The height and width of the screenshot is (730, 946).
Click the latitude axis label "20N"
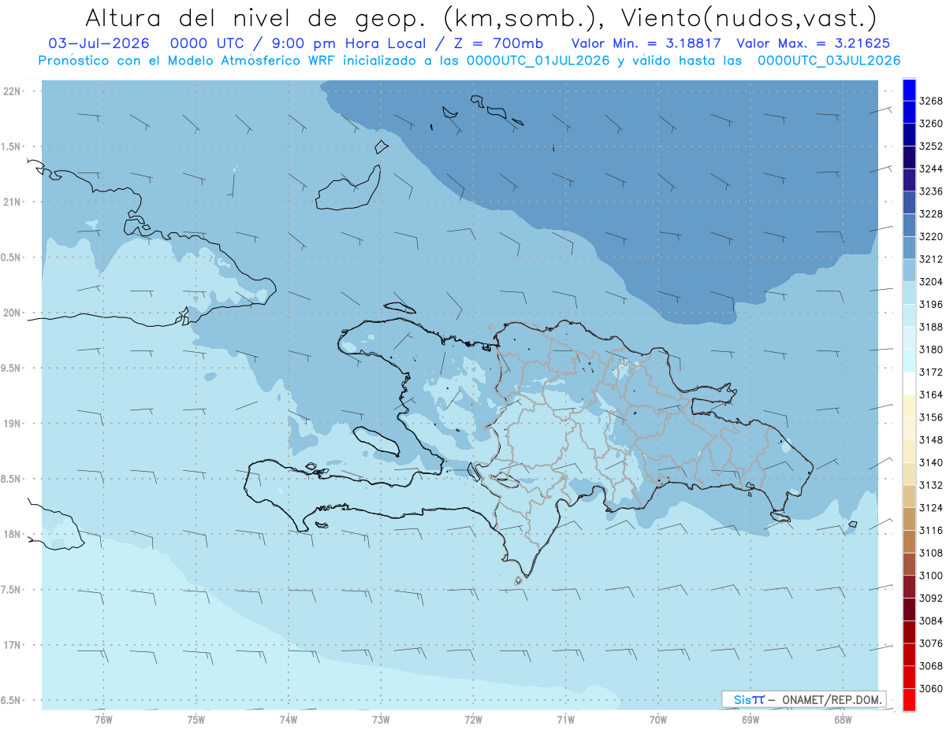[x=13, y=313]
